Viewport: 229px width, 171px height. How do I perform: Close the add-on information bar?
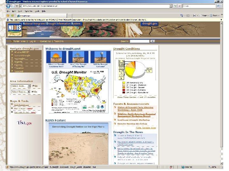click(x=221, y=20)
